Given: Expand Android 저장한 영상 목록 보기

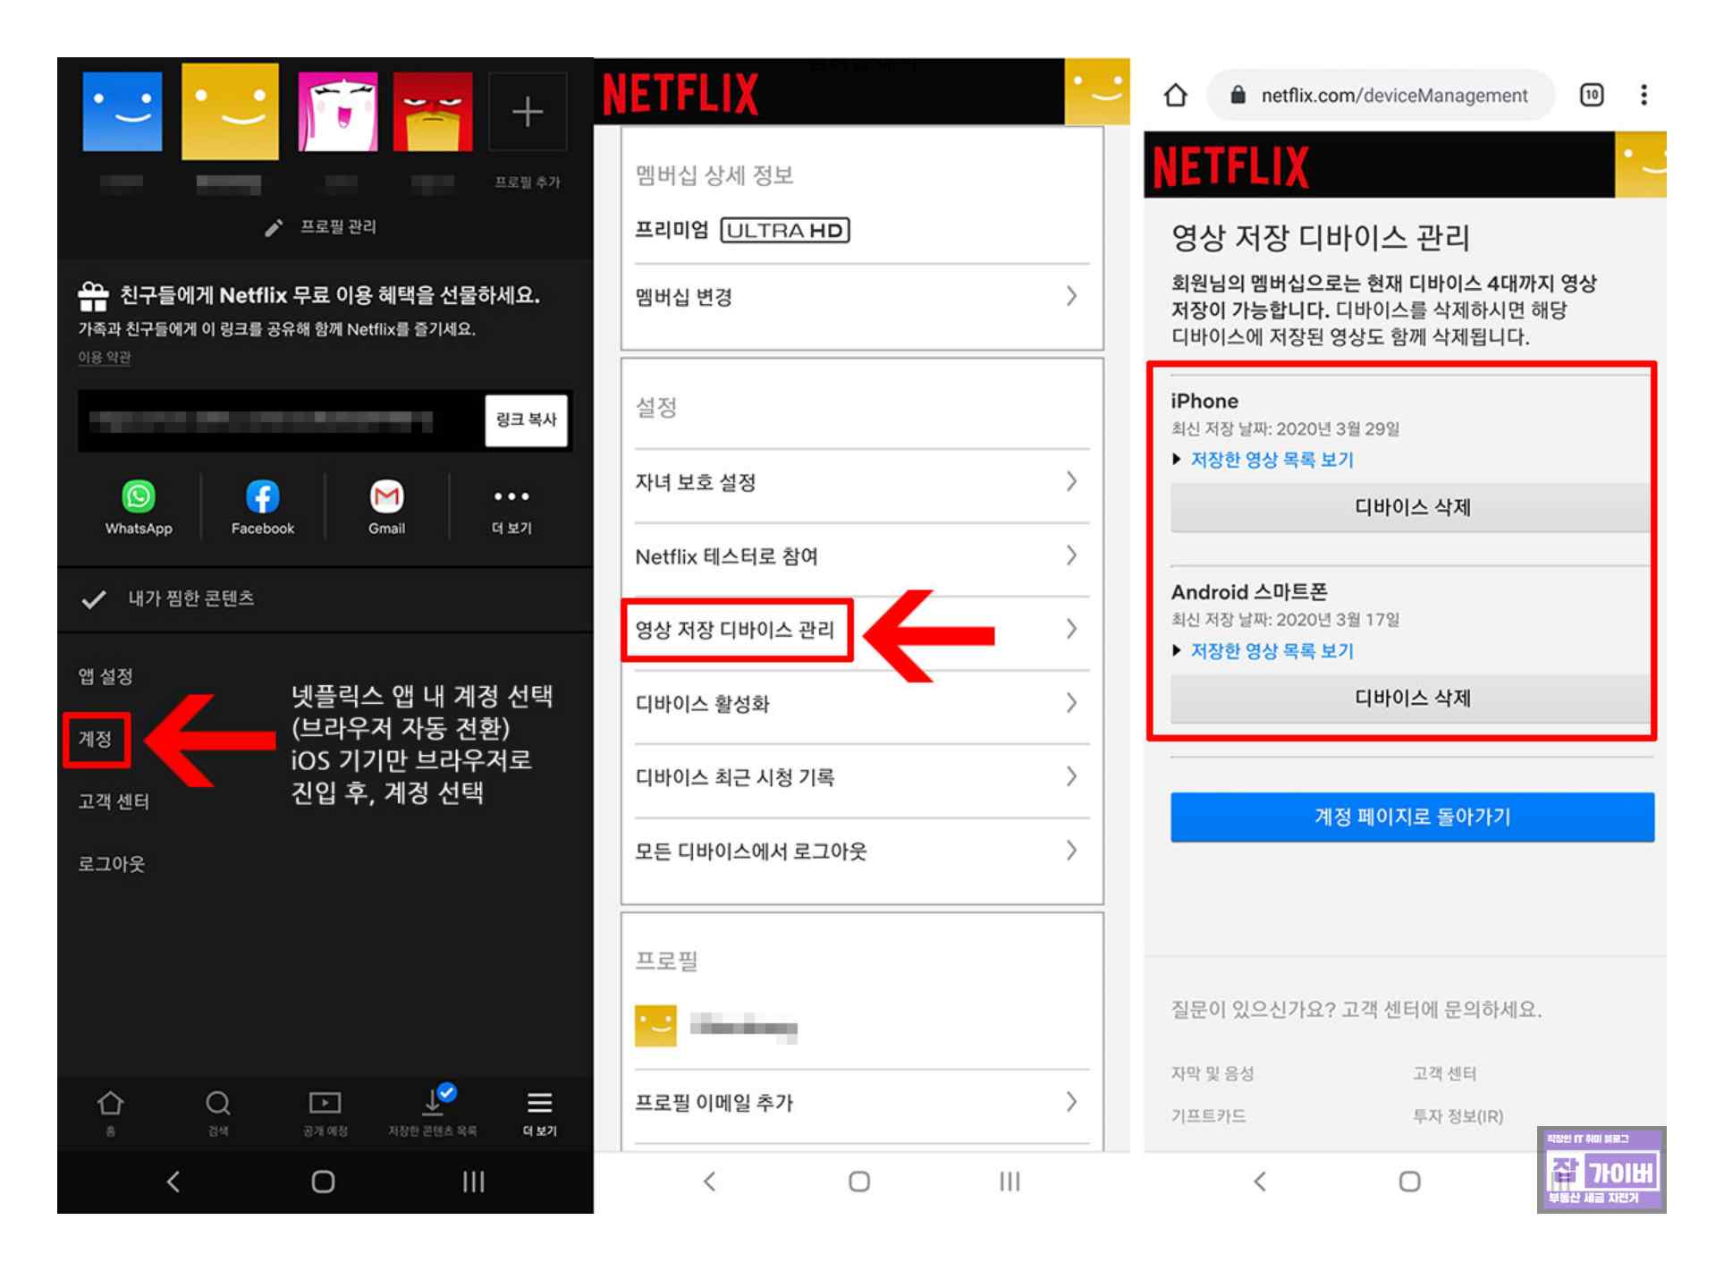Looking at the screenshot, I should click(1271, 652).
